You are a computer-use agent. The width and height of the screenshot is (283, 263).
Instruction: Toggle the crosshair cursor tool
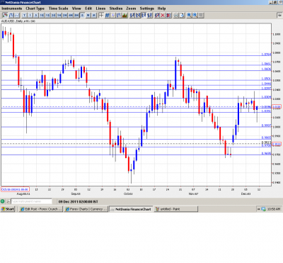click(x=101, y=16)
